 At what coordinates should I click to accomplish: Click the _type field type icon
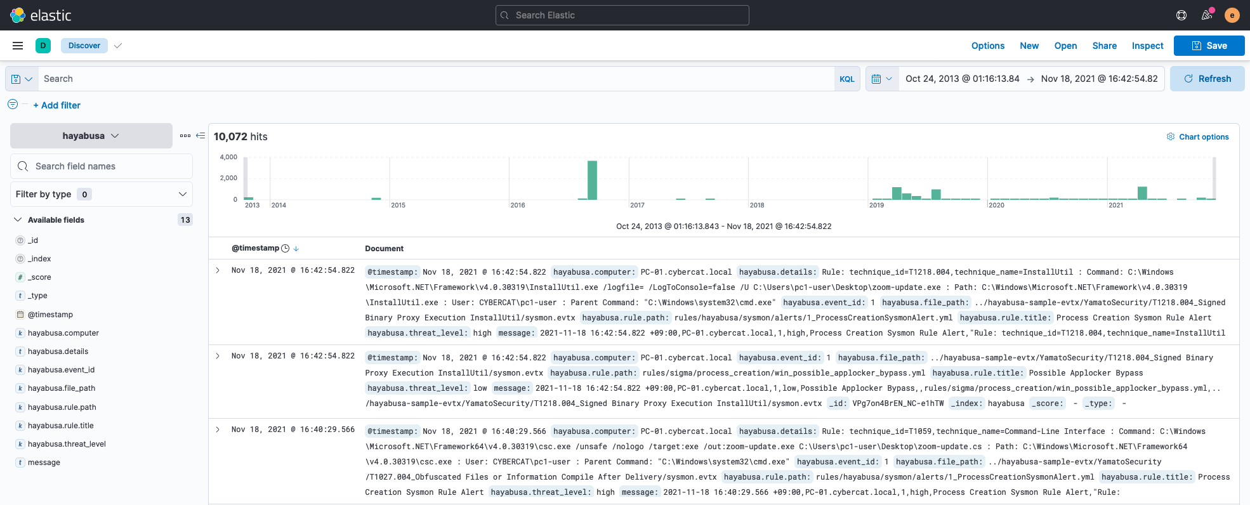[20, 296]
